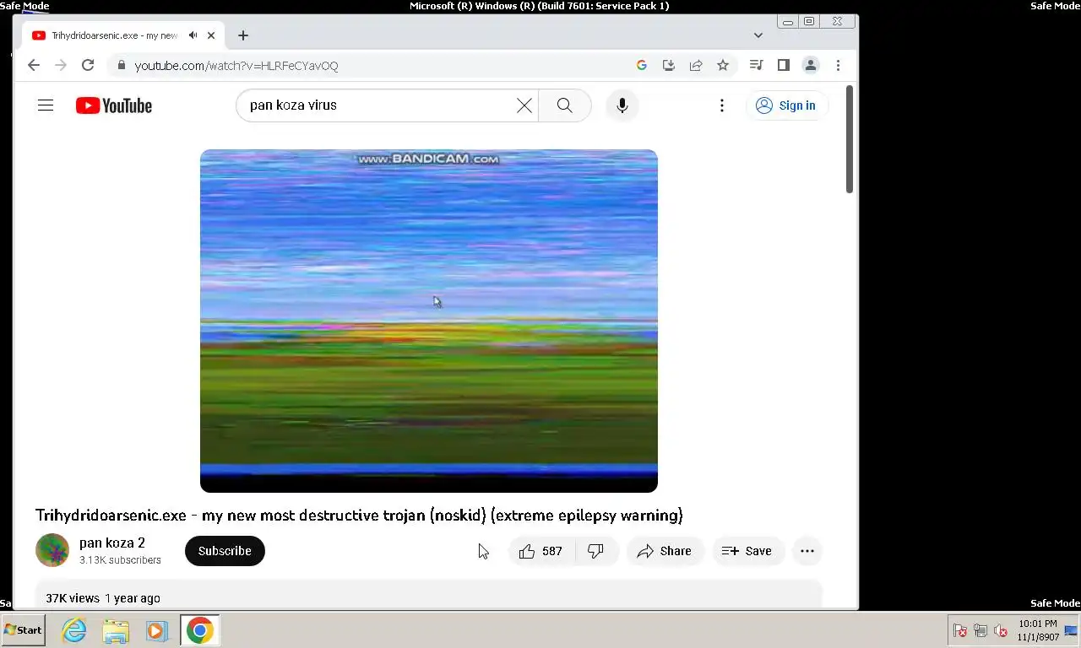Open the YouTube hamburger guide menu
The height and width of the screenshot is (648, 1081).
click(46, 105)
